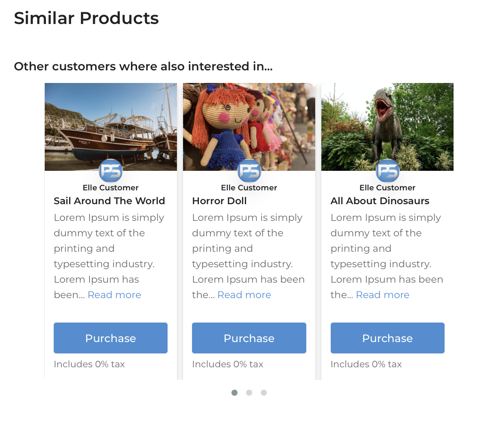Go to the third carousel page dot
The width and height of the screenshot is (493, 423).
point(264,392)
